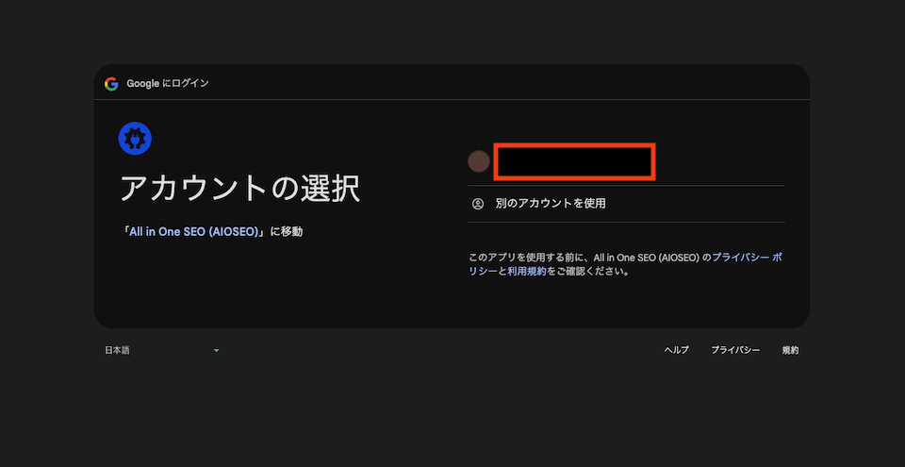
Task: Open the 利用規約 terms link
Action: pos(527,271)
